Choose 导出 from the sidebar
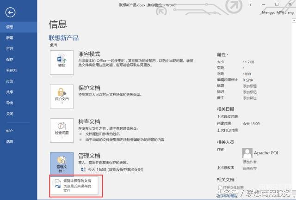This screenshot has width=296, height=200. (18, 103)
